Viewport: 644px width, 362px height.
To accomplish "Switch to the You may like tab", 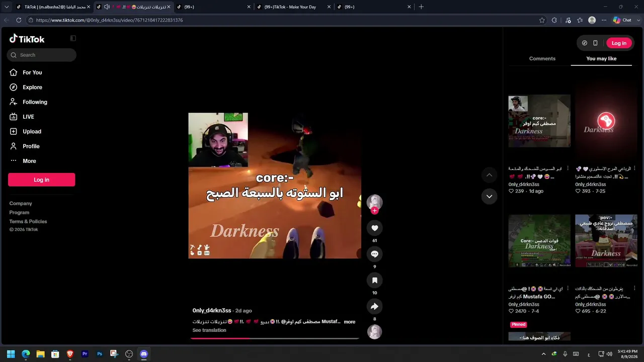I will (x=601, y=59).
